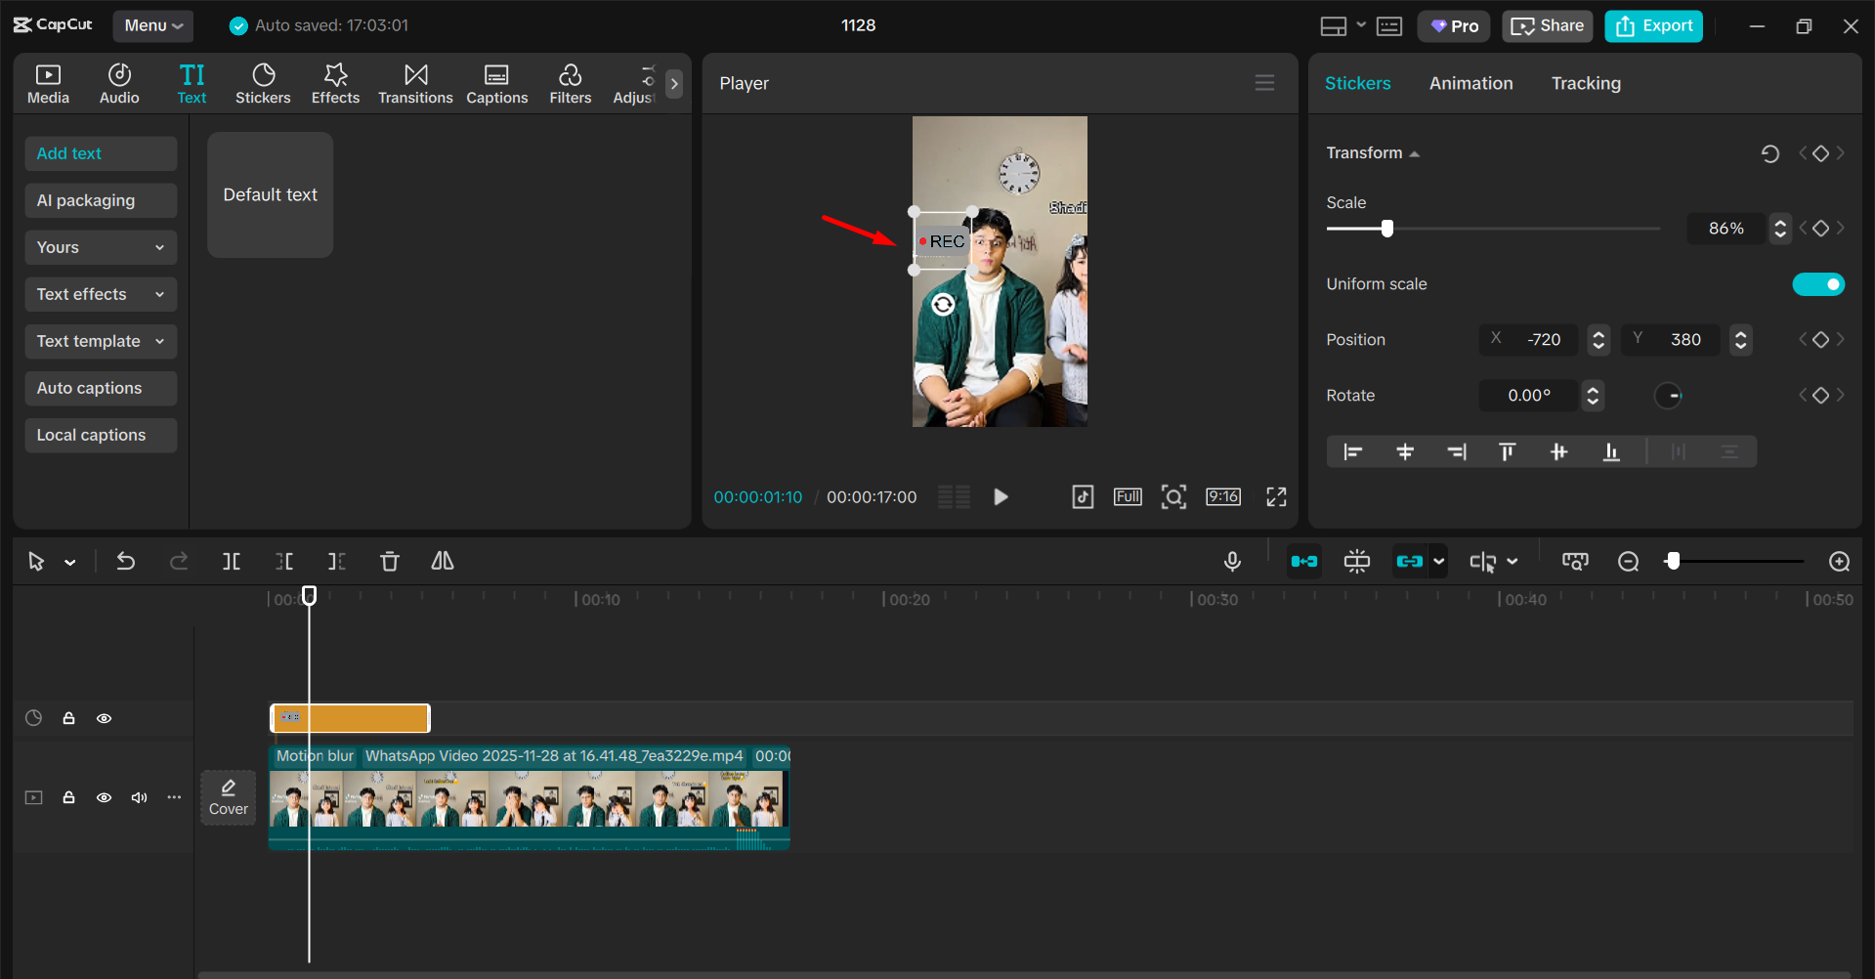Image resolution: width=1875 pixels, height=979 pixels.
Task: Select the Filters panel
Action: point(570,82)
